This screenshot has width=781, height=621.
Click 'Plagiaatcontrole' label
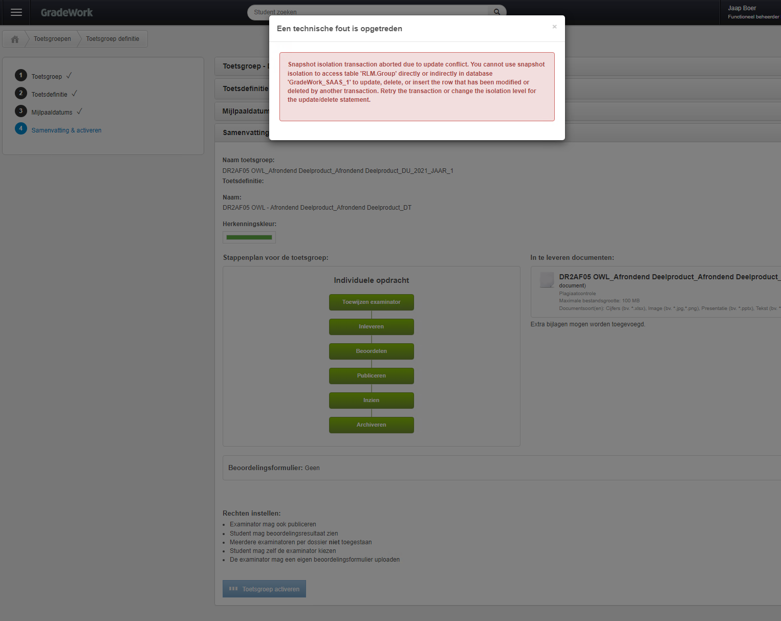click(x=577, y=294)
